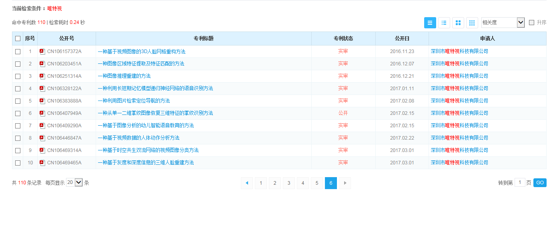The height and width of the screenshot is (227, 553).
Task: Open patent title 一种基于视频图像的3D人脸网格重构方法
Action: tap(142, 51)
